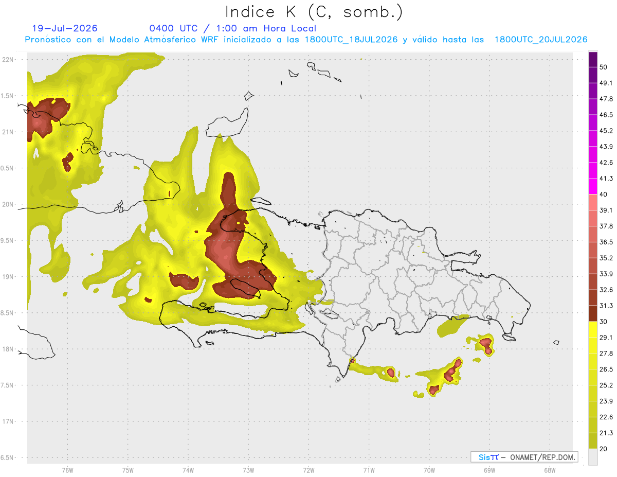617x477 pixels.
Task: Click the "29.1" colorbar label
Action: pos(607,338)
